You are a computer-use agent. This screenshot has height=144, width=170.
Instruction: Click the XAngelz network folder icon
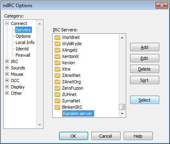57,50
